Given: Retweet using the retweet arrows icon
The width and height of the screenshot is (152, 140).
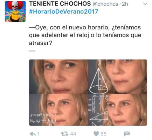Looking at the screenshot, I should click(64, 134).
